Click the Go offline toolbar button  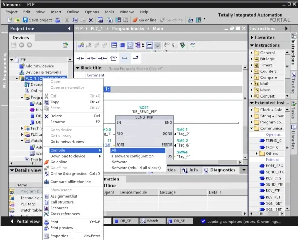171,20
